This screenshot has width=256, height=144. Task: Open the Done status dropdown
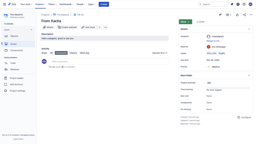point(185,22)
